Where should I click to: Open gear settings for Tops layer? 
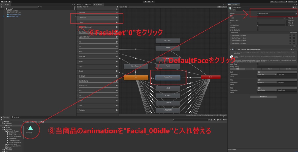tap(117, 66)
